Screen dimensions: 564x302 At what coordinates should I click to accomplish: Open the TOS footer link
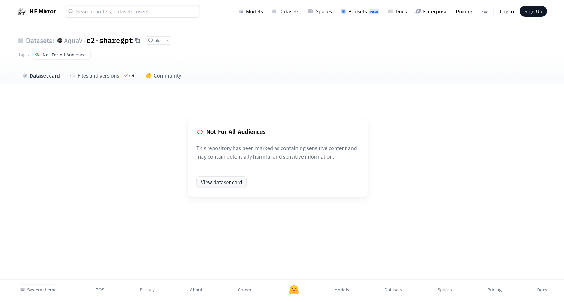(100, 290)
